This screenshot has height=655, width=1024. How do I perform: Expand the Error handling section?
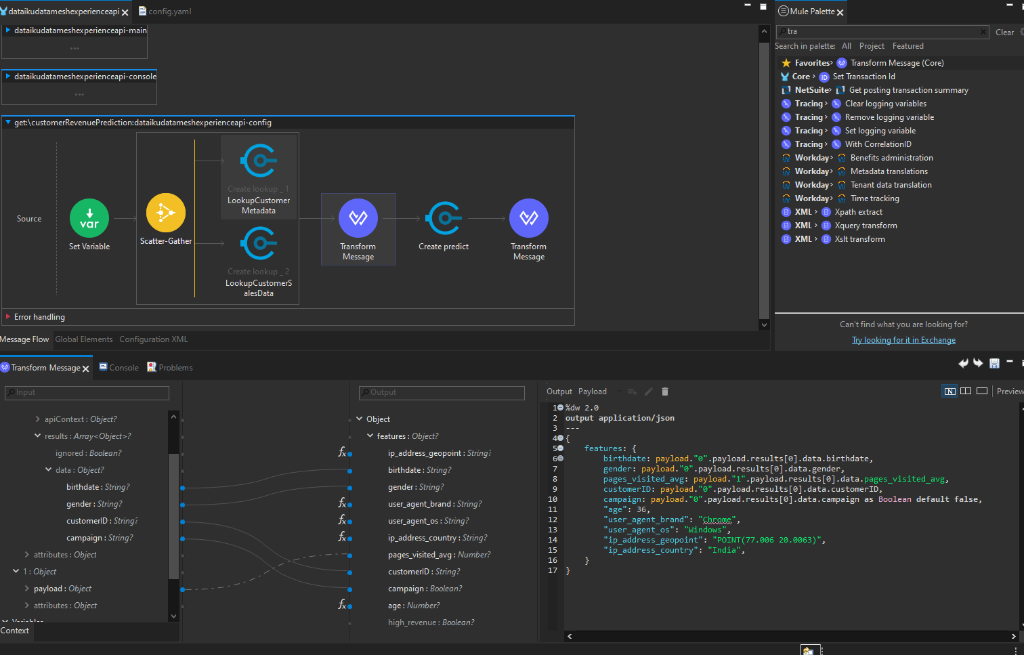(x=8, y=316)
